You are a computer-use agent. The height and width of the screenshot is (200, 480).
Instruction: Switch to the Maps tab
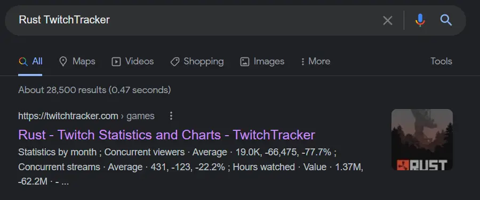pos(77,61)
